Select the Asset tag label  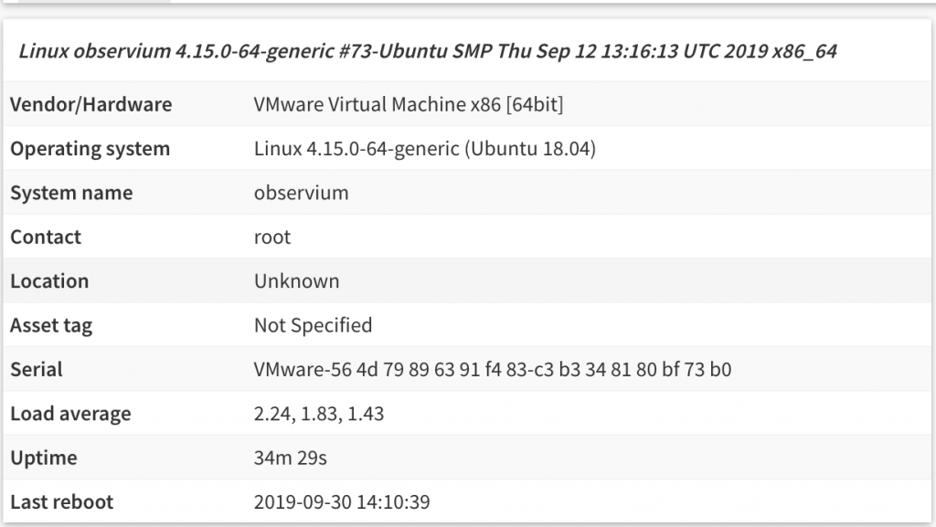(51, 325)
